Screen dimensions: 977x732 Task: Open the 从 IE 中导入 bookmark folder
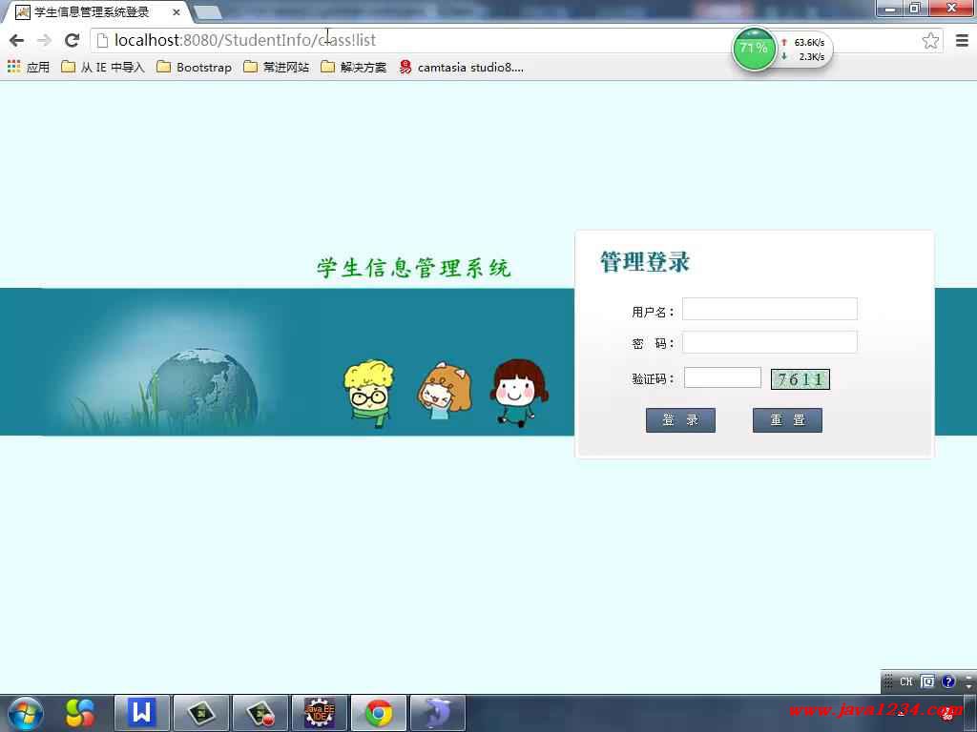pyautogui.click(x=103, y=68)
